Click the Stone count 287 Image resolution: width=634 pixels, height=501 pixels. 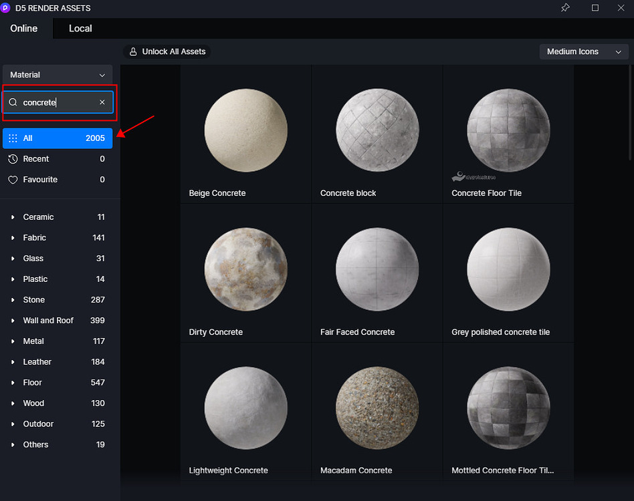98,300
